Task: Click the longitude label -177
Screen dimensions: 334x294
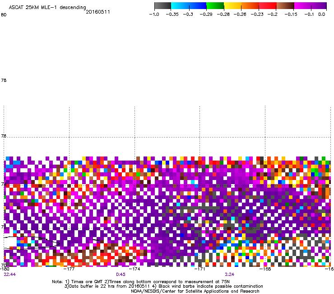Action: coord(69,269)
